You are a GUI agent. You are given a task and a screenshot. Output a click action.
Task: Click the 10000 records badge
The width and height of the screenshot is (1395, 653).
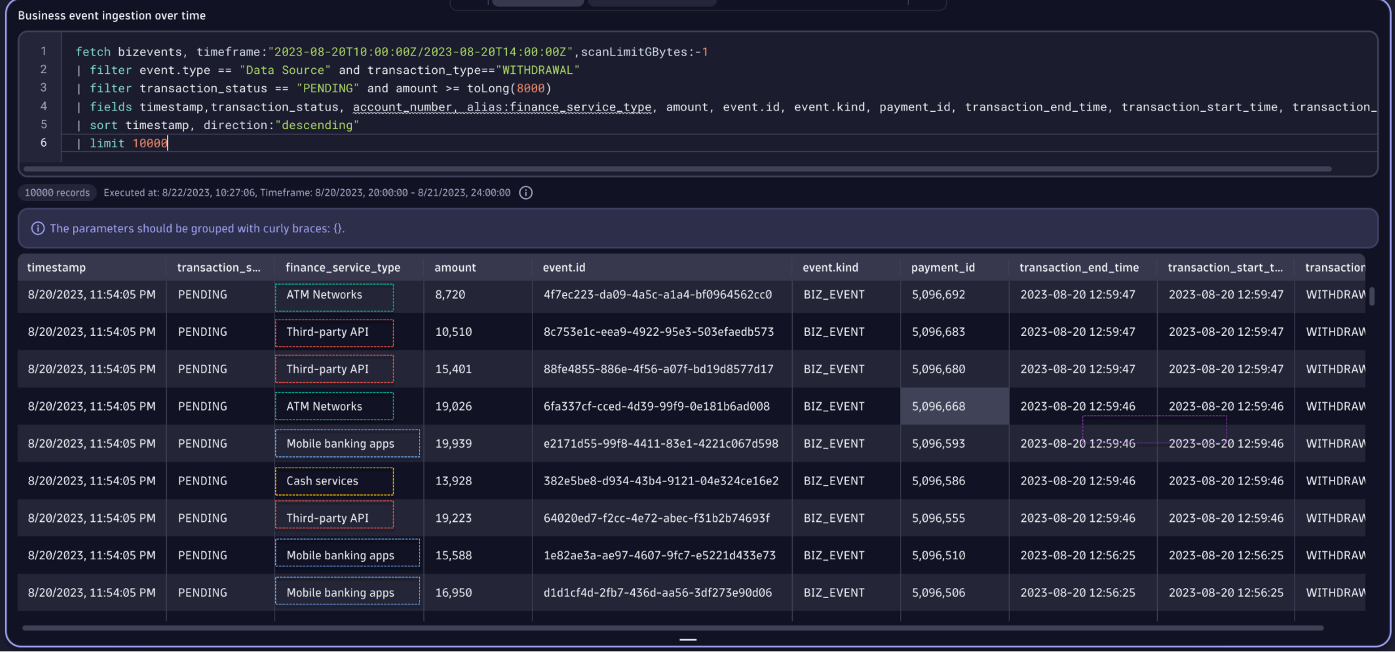[57, 192]
